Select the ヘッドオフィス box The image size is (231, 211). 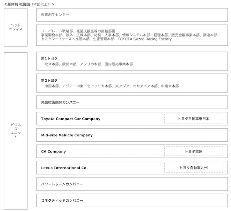(x=16, y=27)
